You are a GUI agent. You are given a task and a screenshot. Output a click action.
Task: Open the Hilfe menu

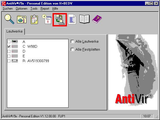[x=55, y=9]
